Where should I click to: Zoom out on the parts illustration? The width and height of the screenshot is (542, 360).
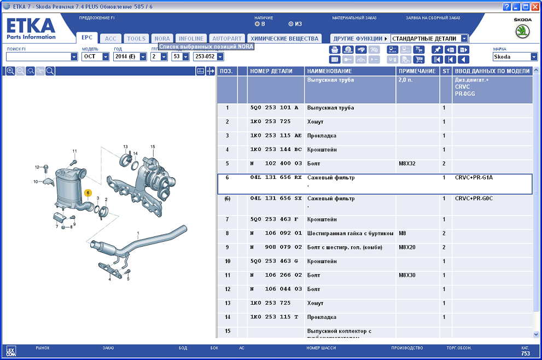tap(20, 71)
